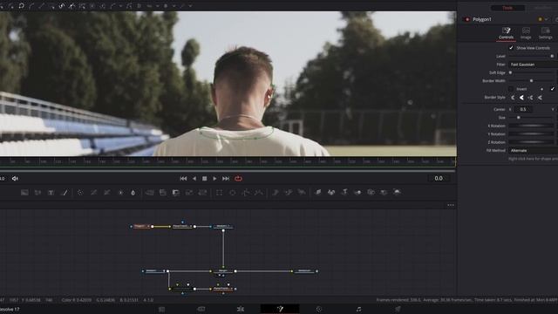
Task: Add a Shape 3D node
Action: (331, 193)
